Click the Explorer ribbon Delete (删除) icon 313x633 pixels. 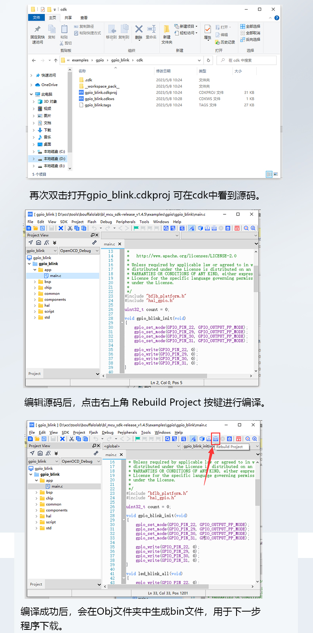(139, 32)
